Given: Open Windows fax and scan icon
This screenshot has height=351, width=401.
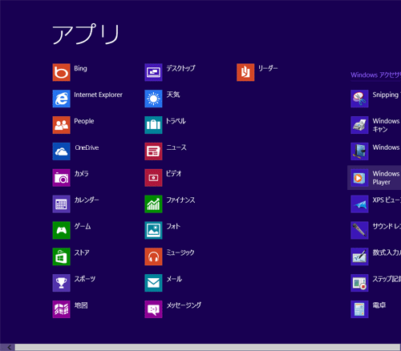Looking at the screenshot, I should tap(359, 125).
